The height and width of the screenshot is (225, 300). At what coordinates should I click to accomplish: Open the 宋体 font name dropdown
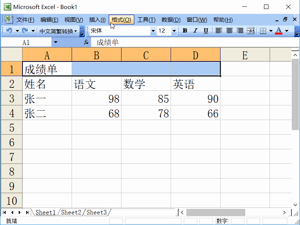153,30
